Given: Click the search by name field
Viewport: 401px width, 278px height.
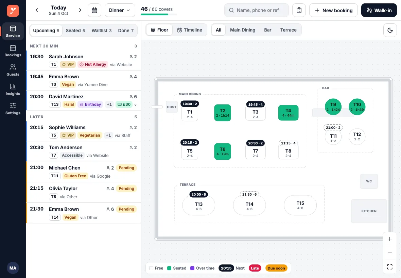Looking at the screenshot, I should [257, 10].
